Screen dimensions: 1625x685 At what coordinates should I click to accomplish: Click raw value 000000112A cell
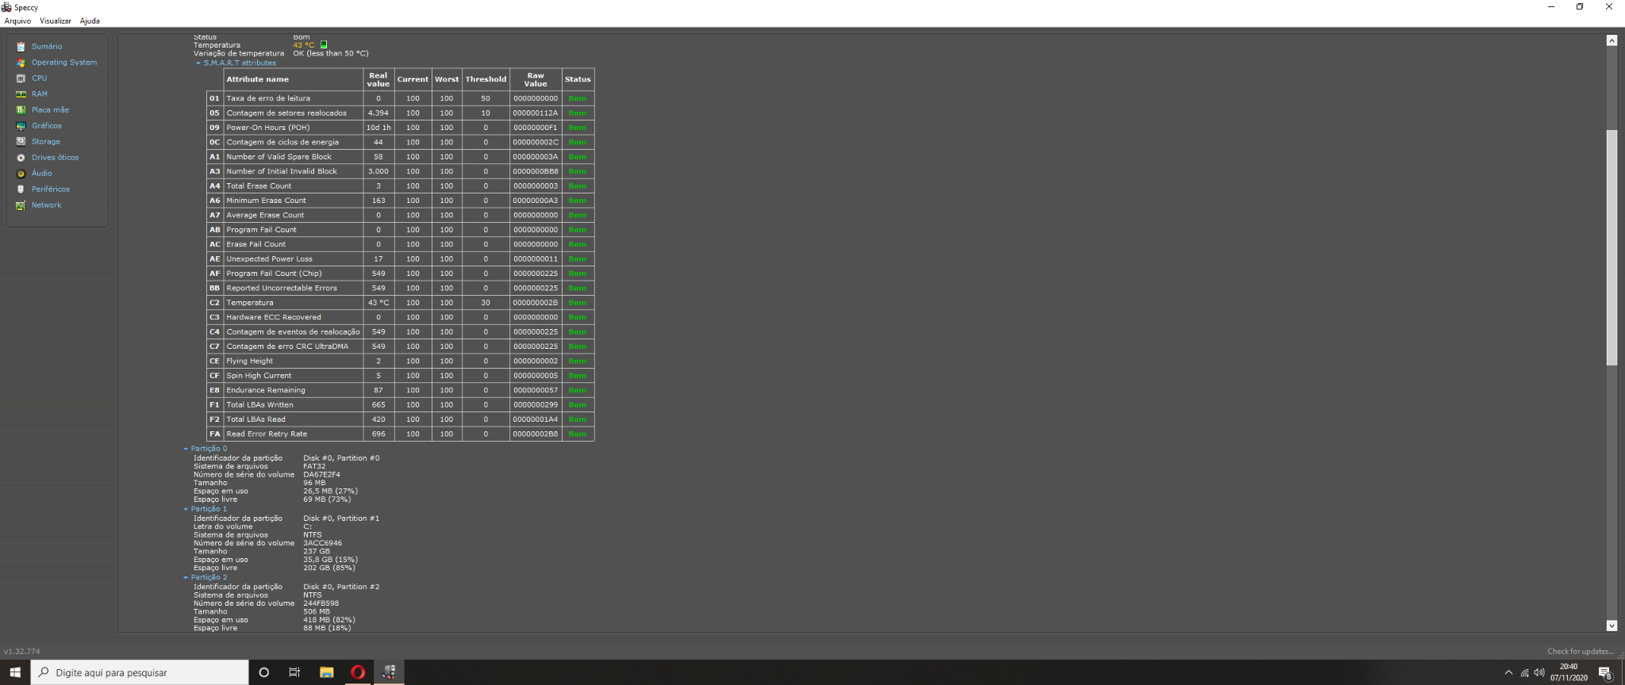point(536,113)
